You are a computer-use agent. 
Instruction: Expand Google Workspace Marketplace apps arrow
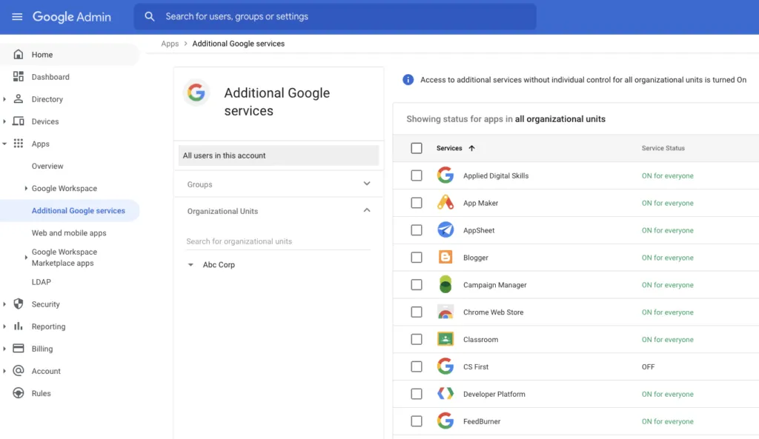(26, 257)
